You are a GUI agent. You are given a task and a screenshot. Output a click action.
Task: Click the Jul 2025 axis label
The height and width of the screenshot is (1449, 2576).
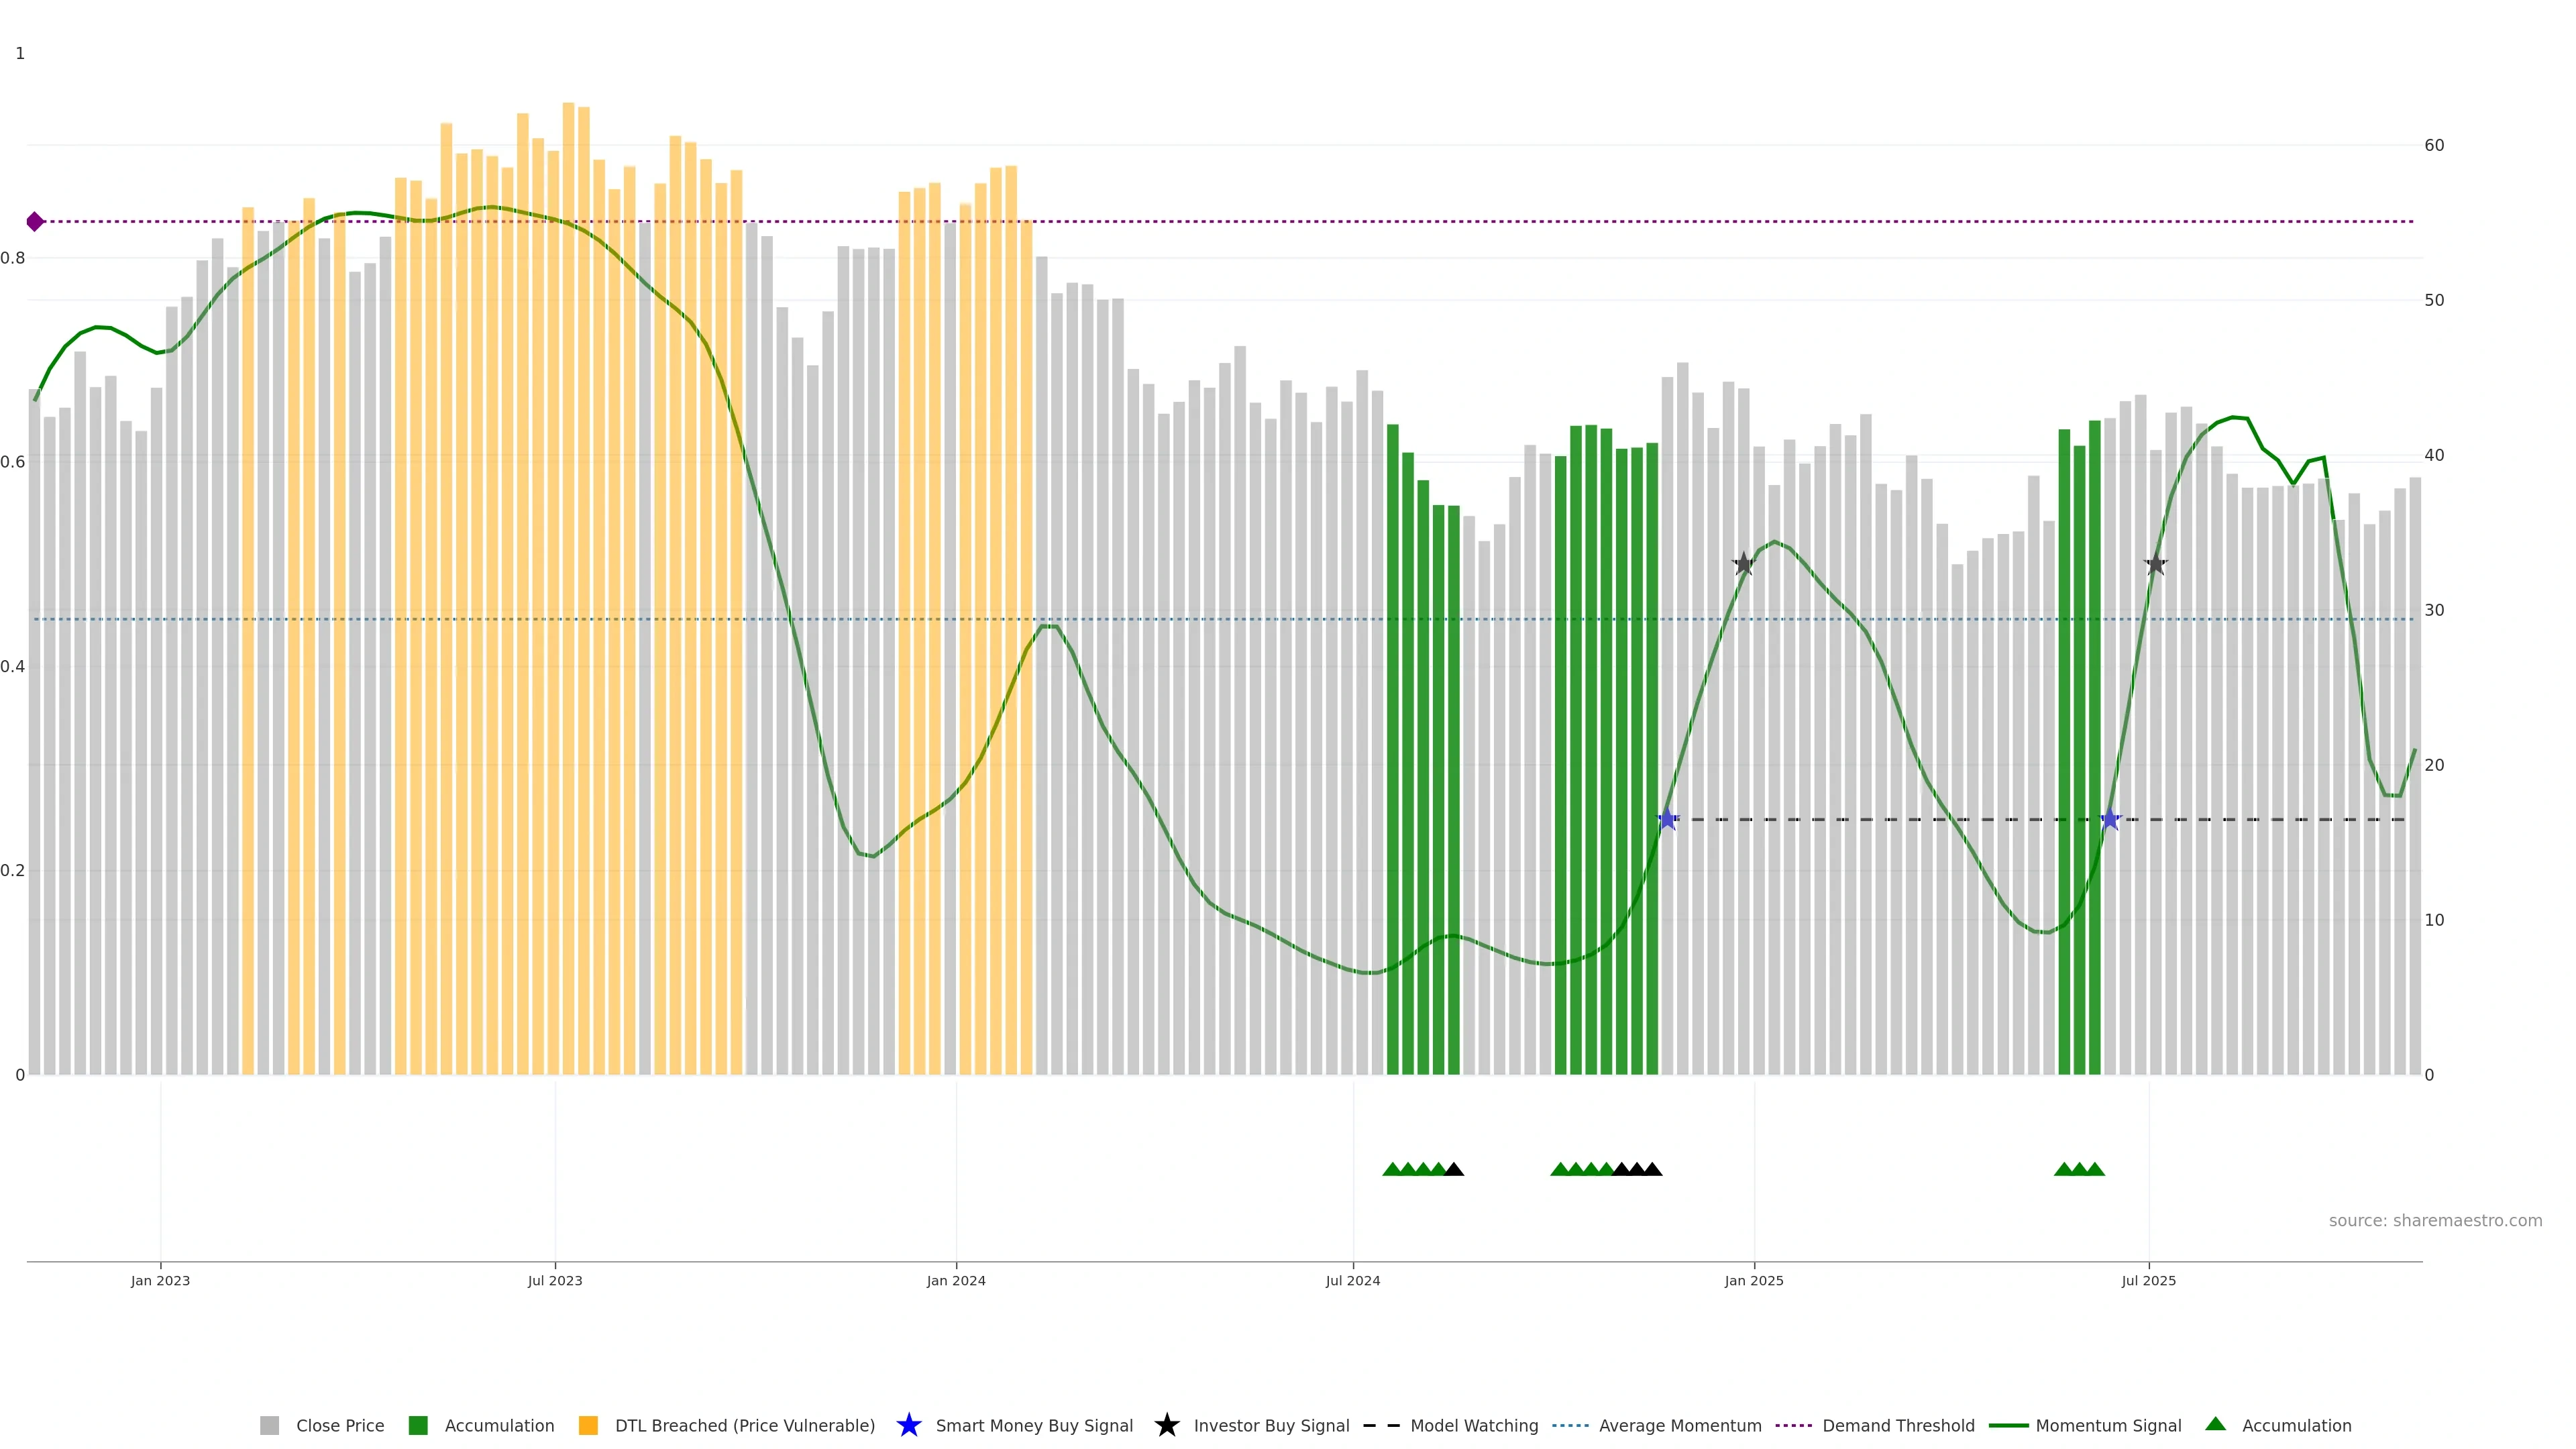coord(2148,1281)
